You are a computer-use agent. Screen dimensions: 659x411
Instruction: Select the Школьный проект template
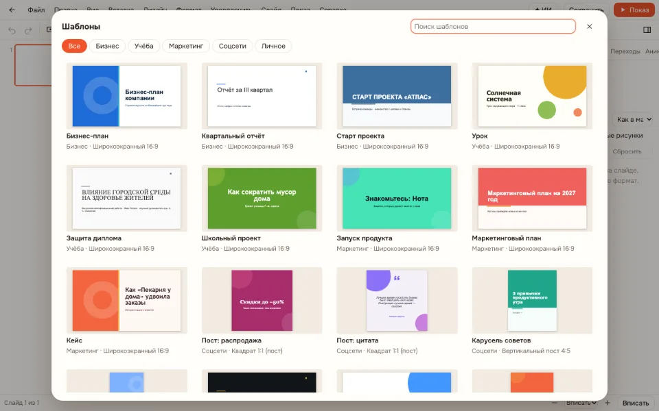pos(262,209)
